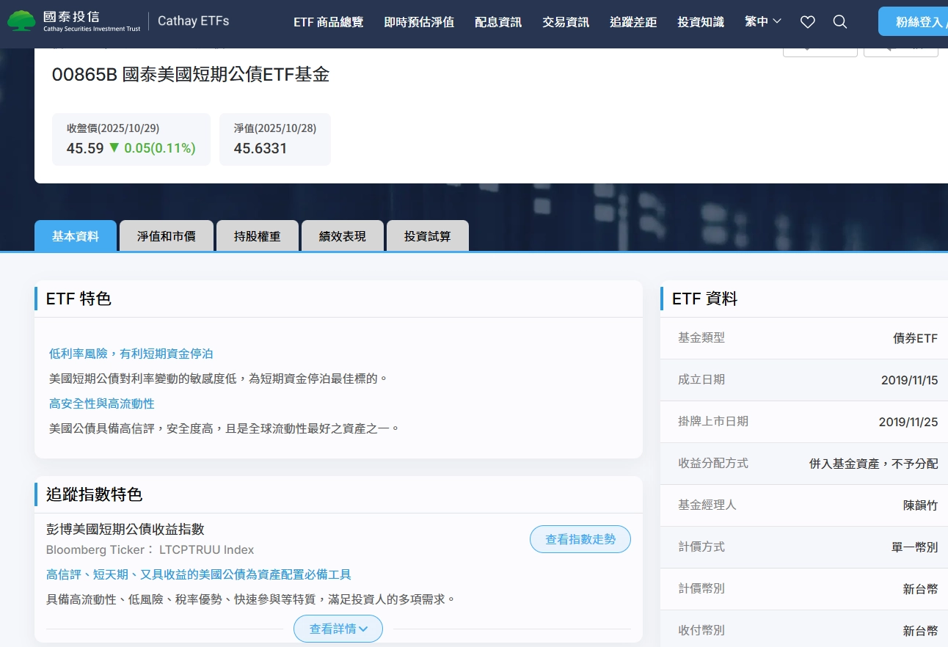Screen dimensions: 948x647
Task: Click the Cathay green tree logo
Action: [21, 21]
